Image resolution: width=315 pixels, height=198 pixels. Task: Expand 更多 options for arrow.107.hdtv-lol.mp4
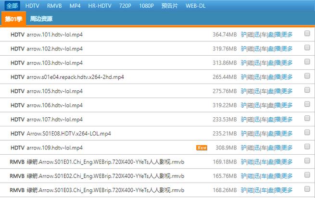(x=287, y=119)
